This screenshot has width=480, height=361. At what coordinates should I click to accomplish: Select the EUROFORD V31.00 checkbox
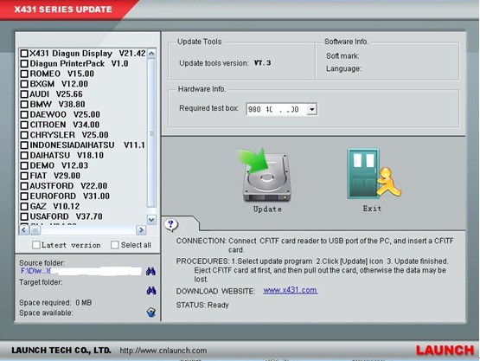pos(24,197)
